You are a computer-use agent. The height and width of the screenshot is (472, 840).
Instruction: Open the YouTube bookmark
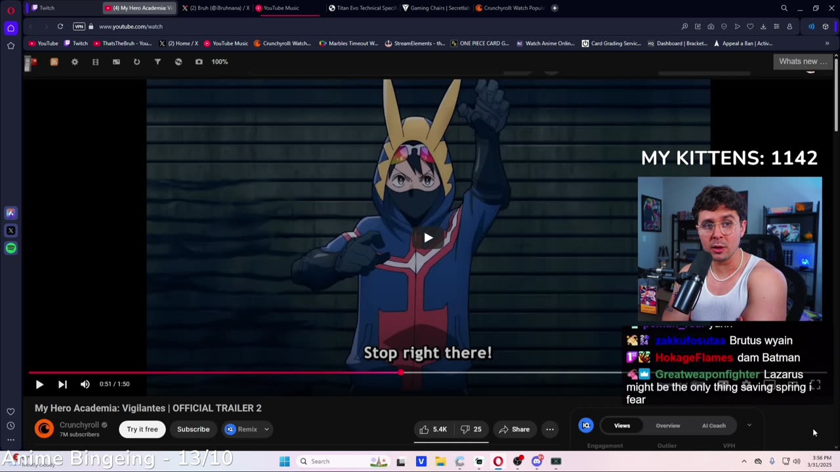(x=43, y=43)
